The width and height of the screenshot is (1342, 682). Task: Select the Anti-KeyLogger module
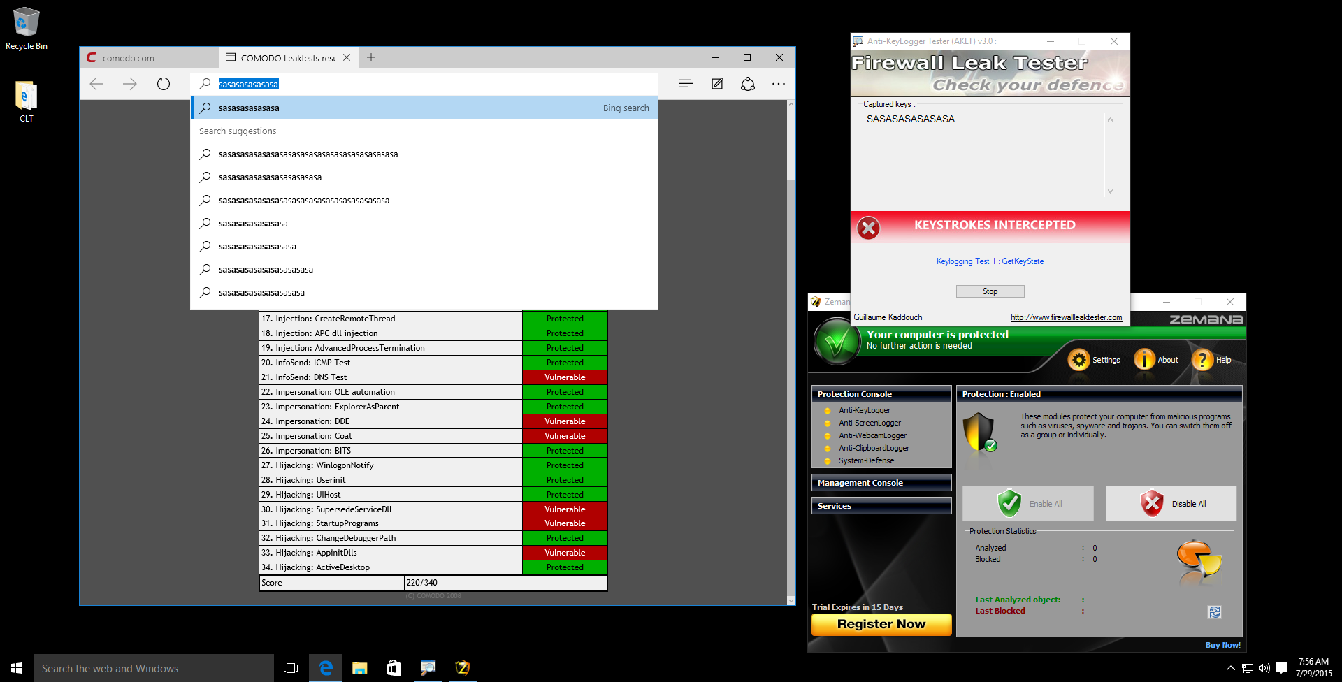click(x=865, y=410)
